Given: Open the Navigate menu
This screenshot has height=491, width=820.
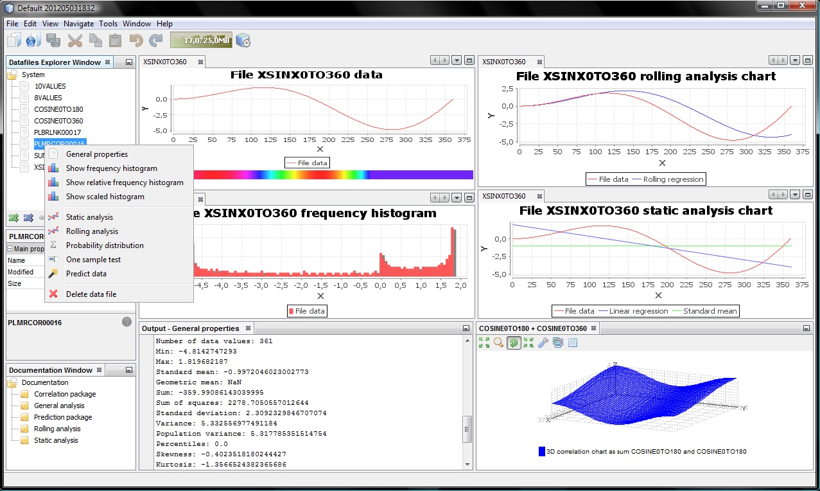Looking at the screenshot, I should pyautogui.click(x=79, y=24).
